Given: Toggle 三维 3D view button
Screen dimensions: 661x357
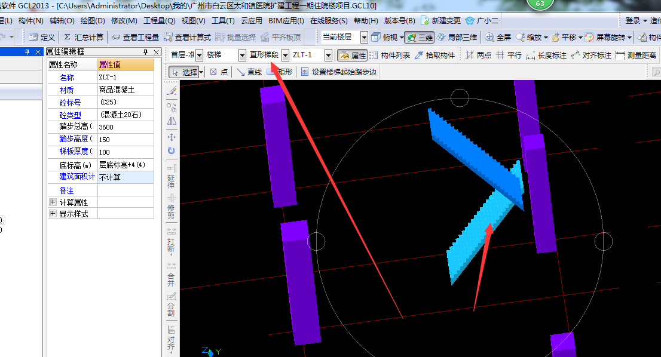Looking at the screenshot, I should coord(420,38).
